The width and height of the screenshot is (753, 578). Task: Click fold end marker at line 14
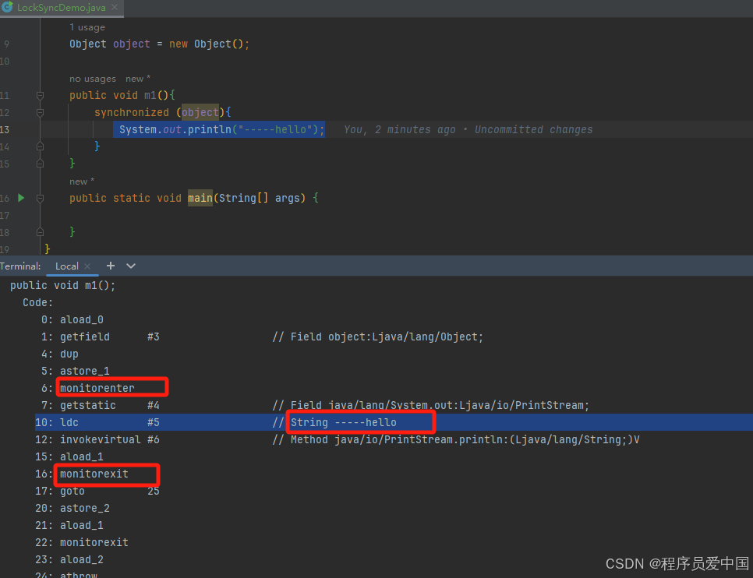click(x=41, y=146)
